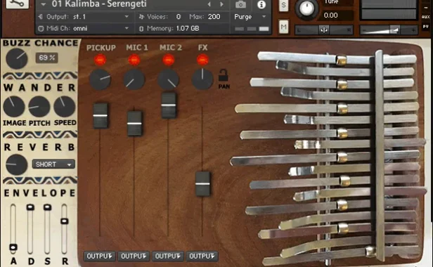This screenshot has width=433, height=267.
Task: Click the envelope Sustain slider handle
Action: coord(48,207)
